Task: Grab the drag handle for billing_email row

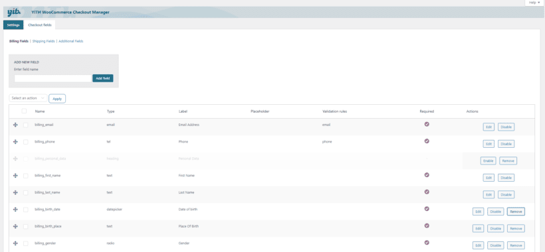Action: tap(15, 125)
